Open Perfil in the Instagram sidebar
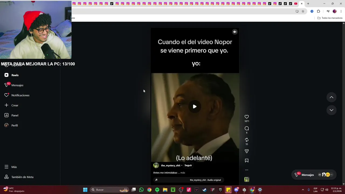The width and height of the screenshot is (345, 194). pyautogui.click(x=15, y=126)
